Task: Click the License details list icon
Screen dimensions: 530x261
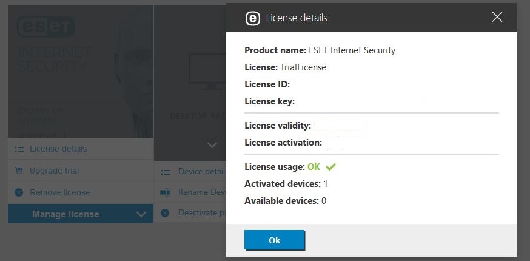Action: coord(19,149)
